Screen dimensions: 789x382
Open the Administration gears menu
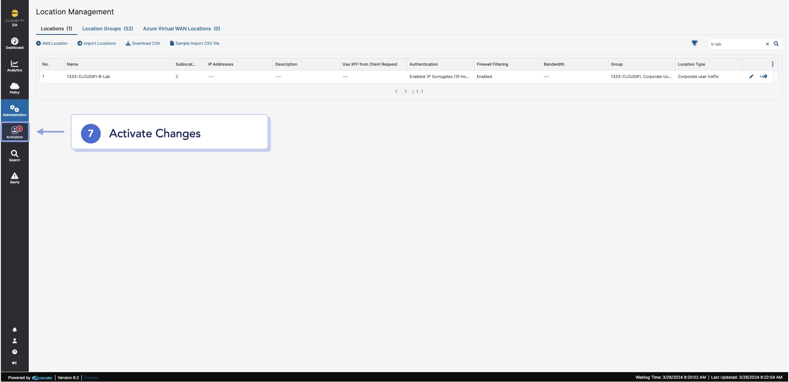pyautogui.click(x=14, y=110)
